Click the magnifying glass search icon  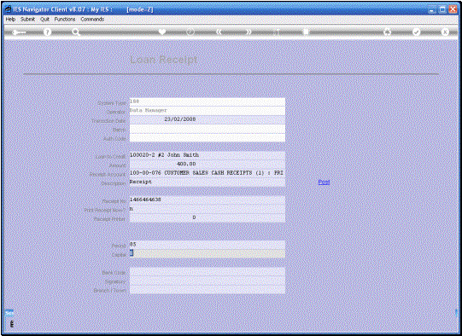click(x=76, y=32)
